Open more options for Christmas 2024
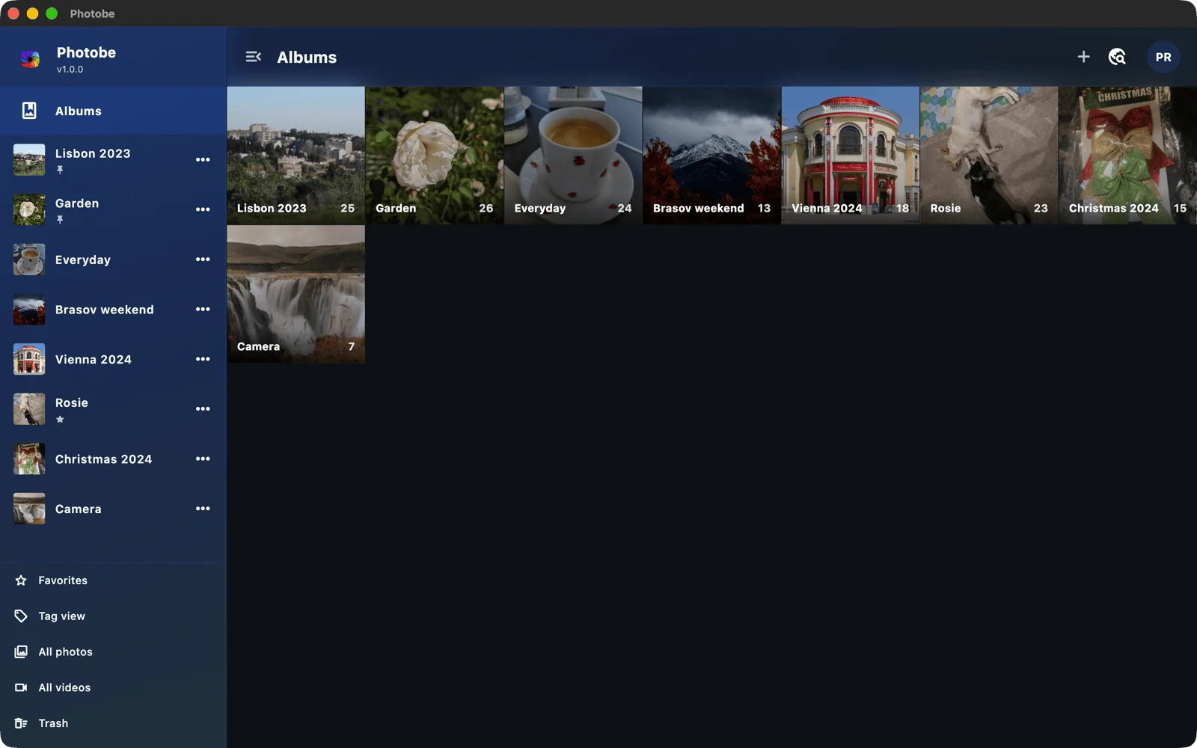1197x748 pixels. [x=203, y=459]
